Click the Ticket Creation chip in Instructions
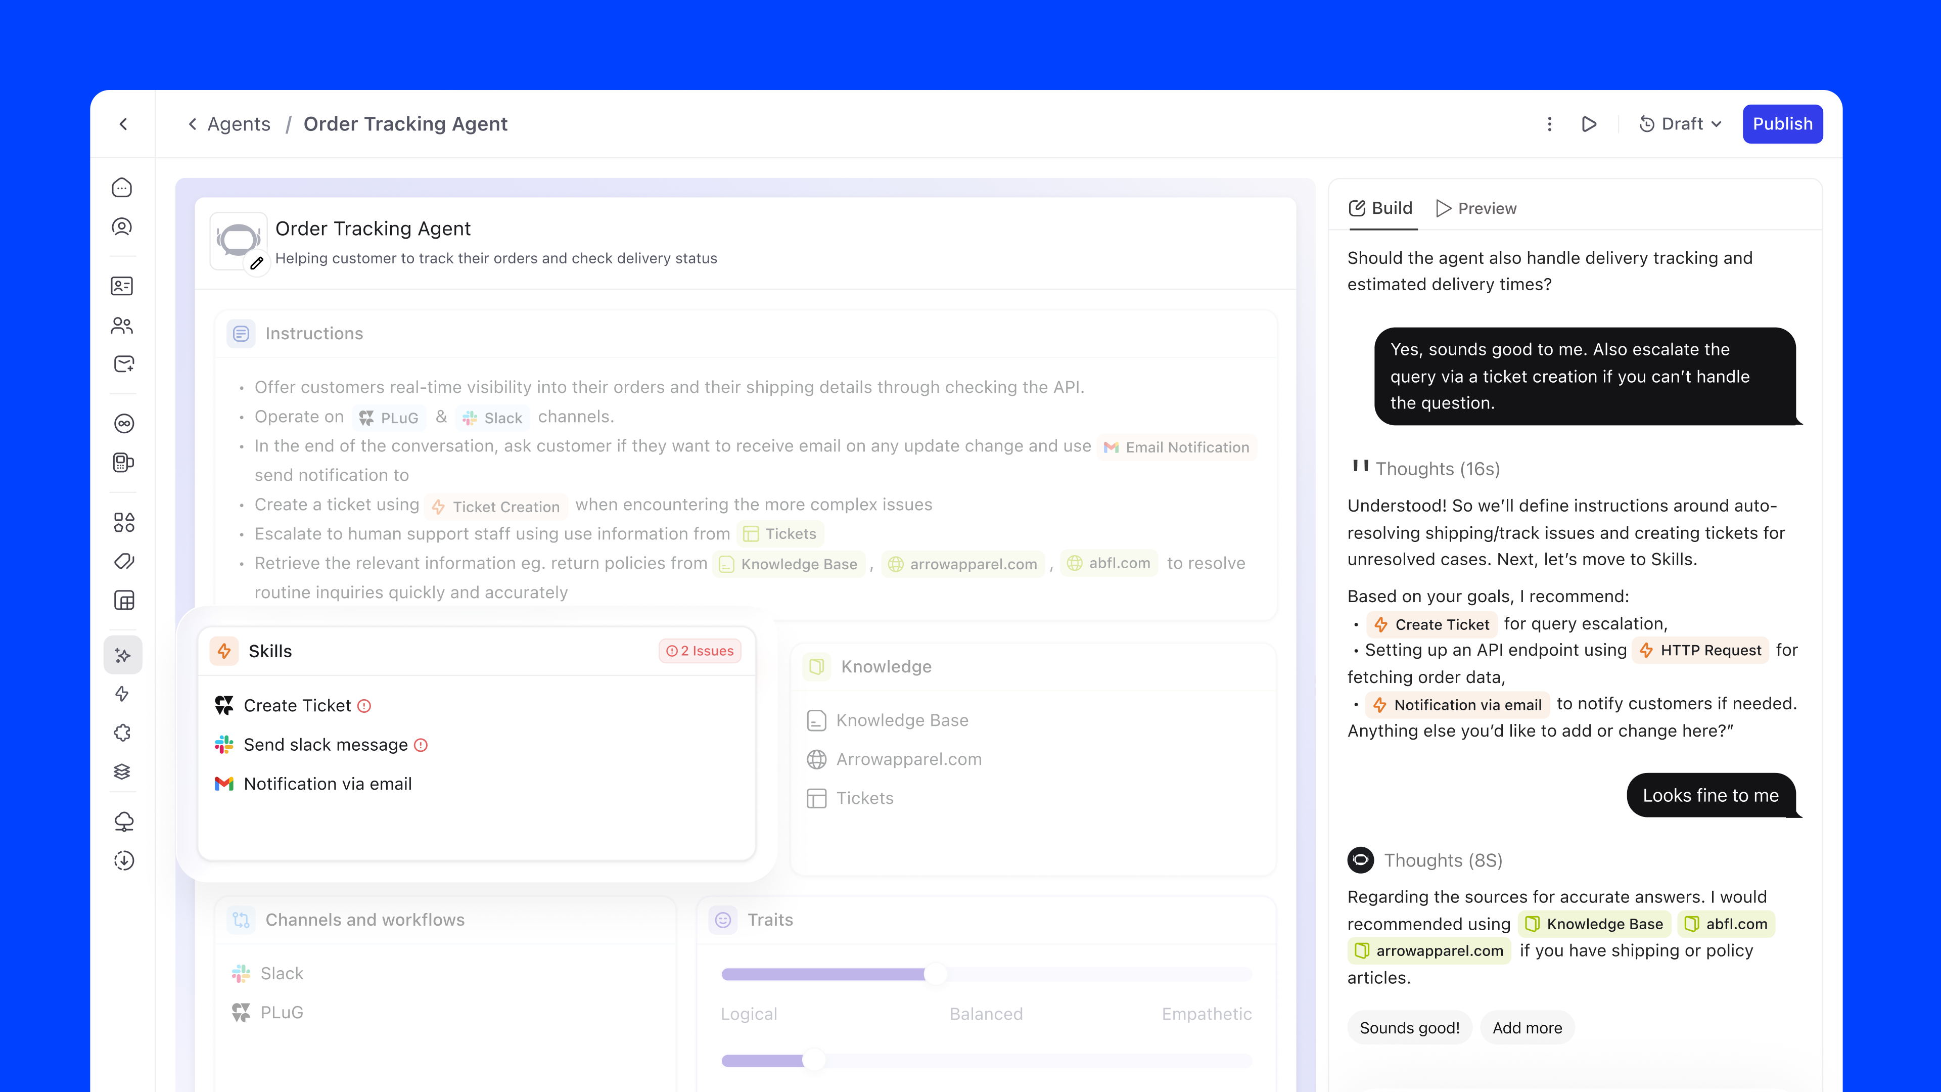This screenshot has height=1092, width=1941. coord(496,507)
